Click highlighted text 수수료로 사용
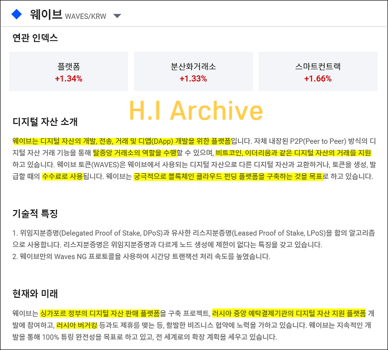Viewport: 388px width, 350px height. (x=63, y=176)
